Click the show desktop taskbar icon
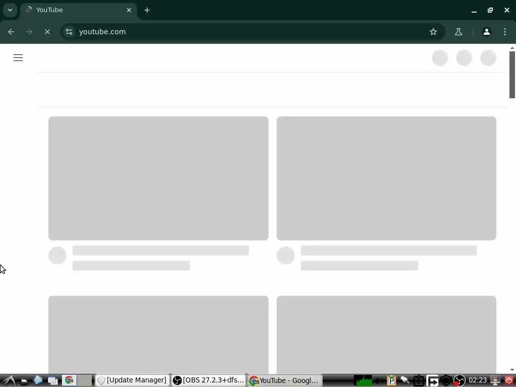The image size is (516, 387). (x=53, y=380)
